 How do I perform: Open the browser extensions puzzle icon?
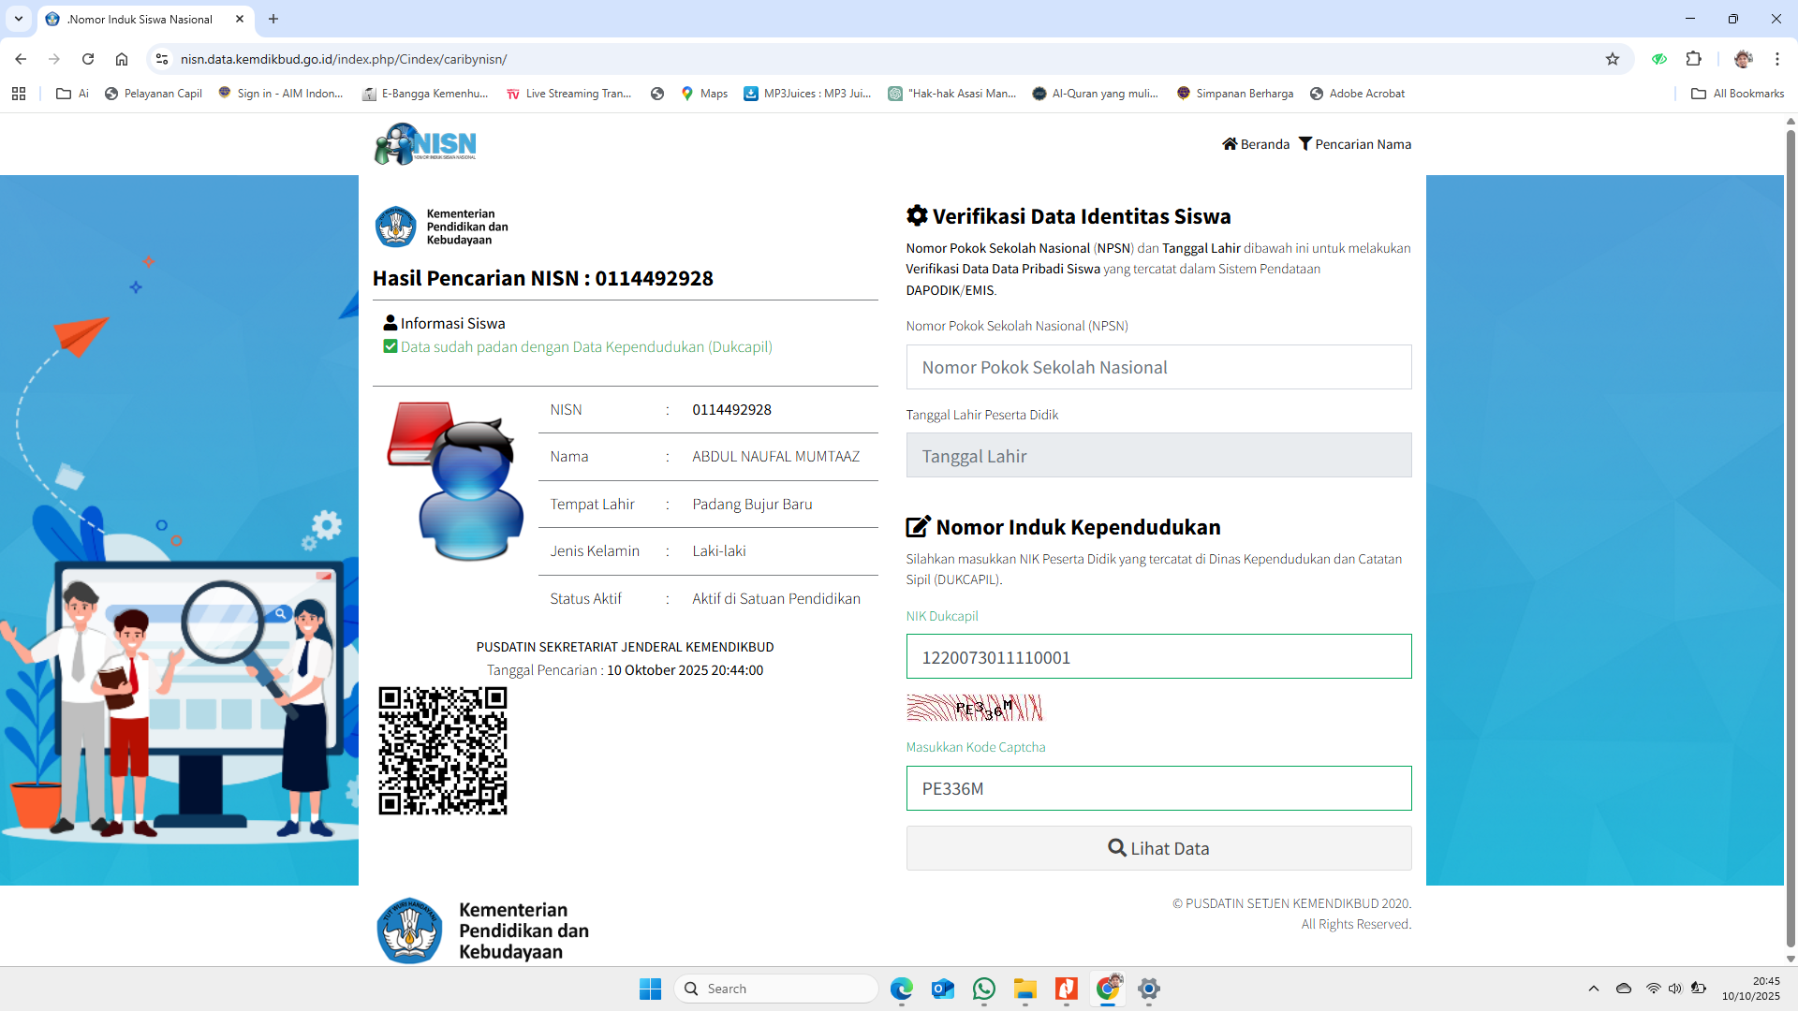(1693, 59)
